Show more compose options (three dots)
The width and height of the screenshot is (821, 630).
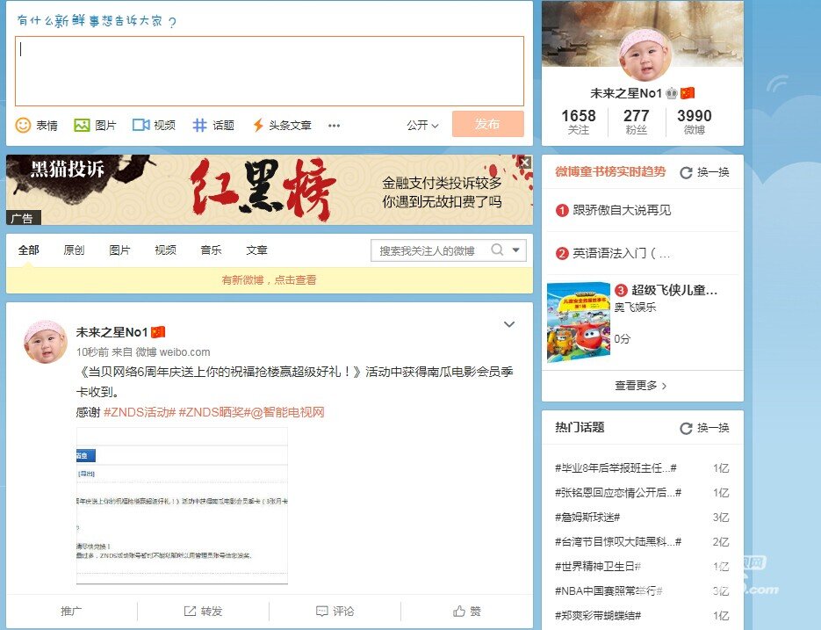click(334, 126)
